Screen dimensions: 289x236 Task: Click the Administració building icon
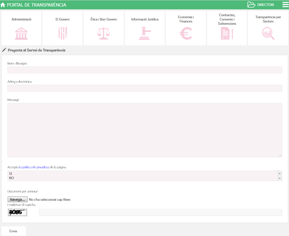(x=21, y=34)
